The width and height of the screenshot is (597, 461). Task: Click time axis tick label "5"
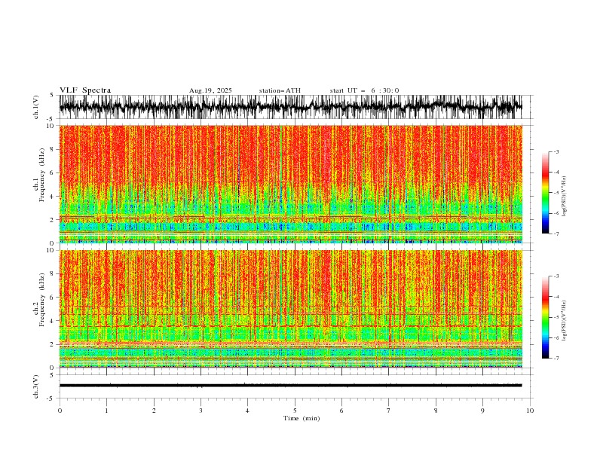tap(295, 411)
